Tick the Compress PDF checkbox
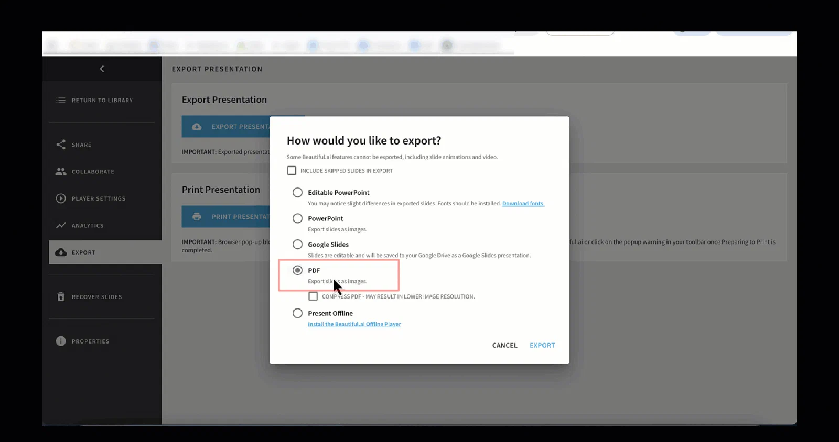The height and width of the screenshot is (442, 839). pyautogui.click(x=313, y=296)
